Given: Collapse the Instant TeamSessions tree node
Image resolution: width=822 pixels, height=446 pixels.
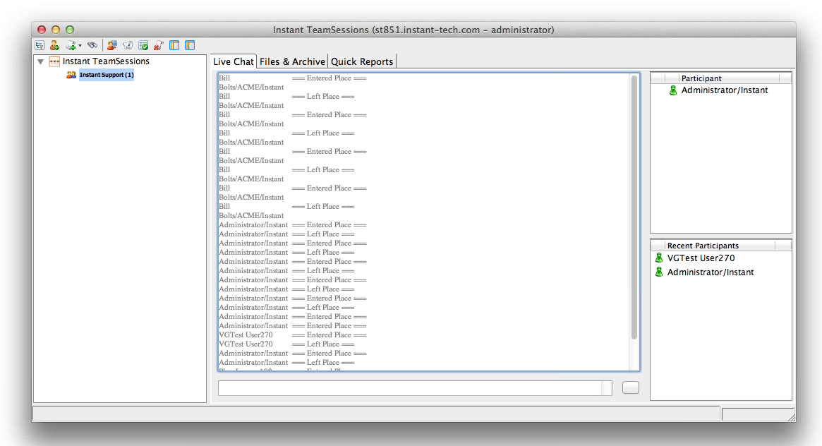Looking at the screenshot, I should tap(40, 62).
